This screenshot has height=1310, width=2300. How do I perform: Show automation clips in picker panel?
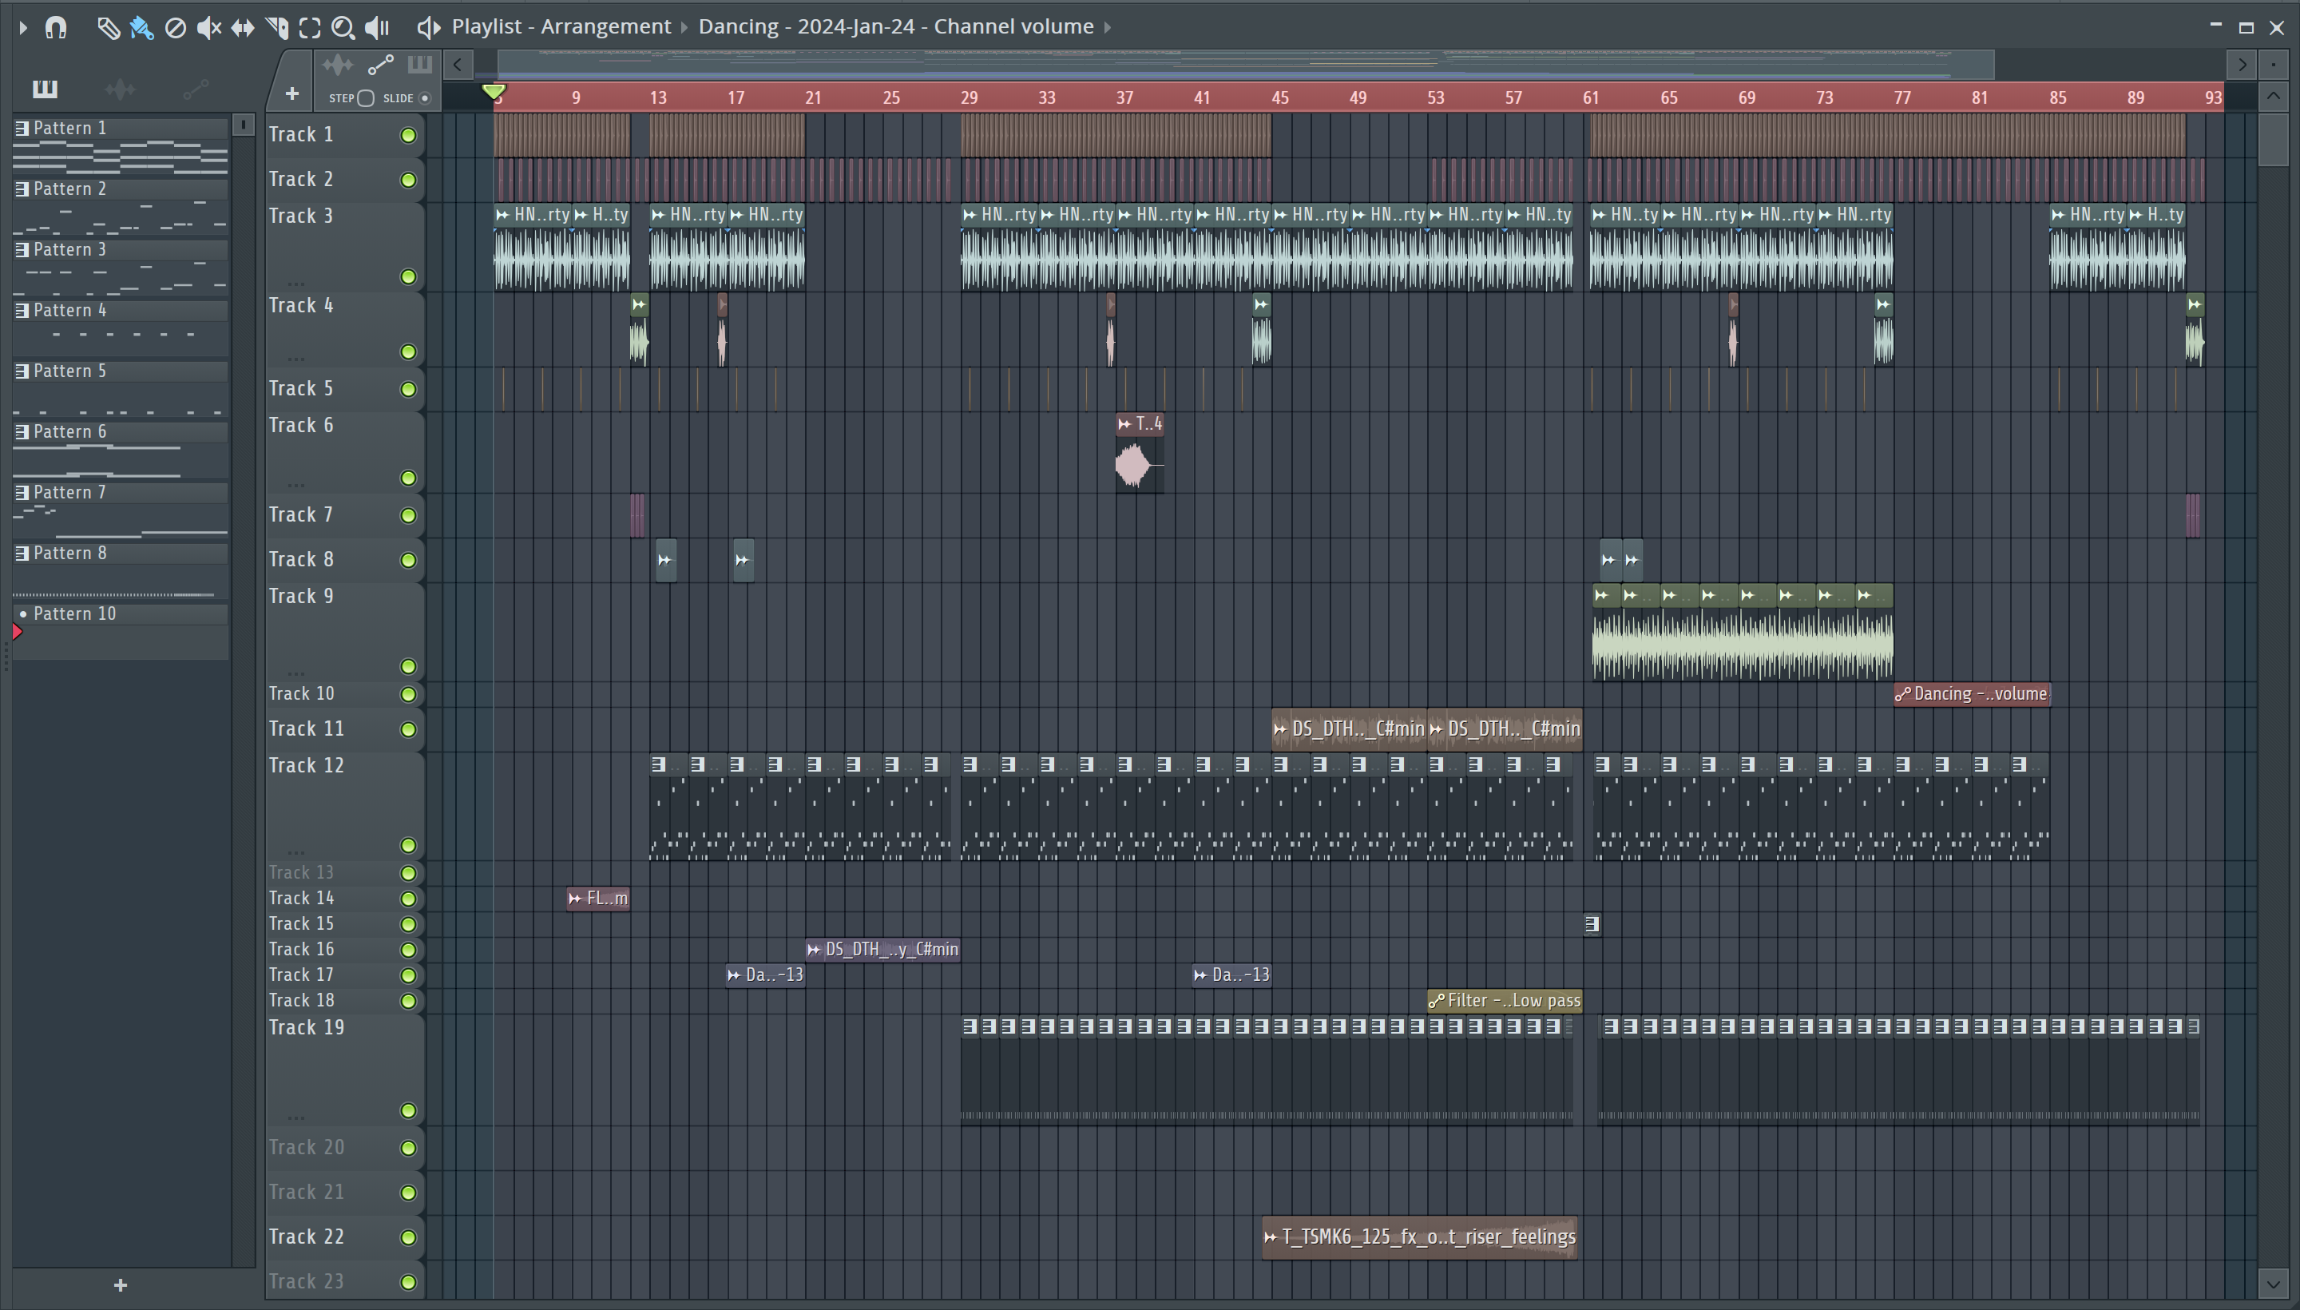tap(195, 88)
